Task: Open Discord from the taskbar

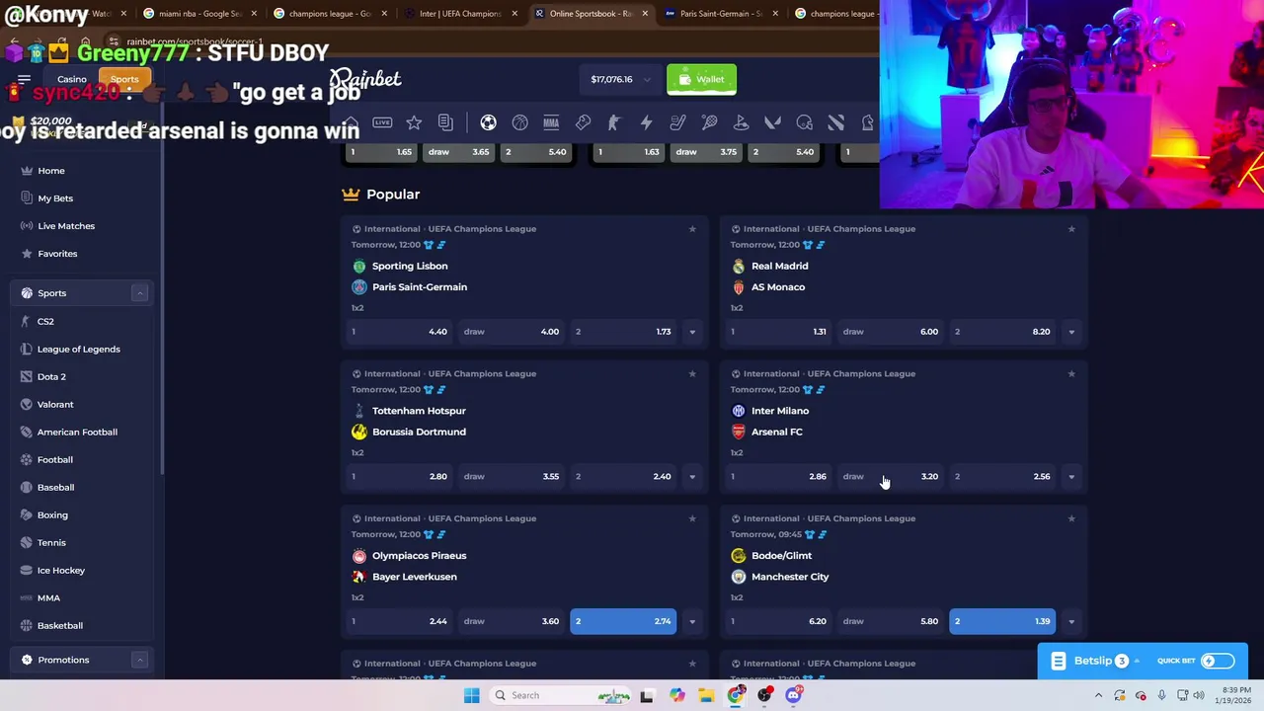Action: pyautogui.click(x=793, y=695)
